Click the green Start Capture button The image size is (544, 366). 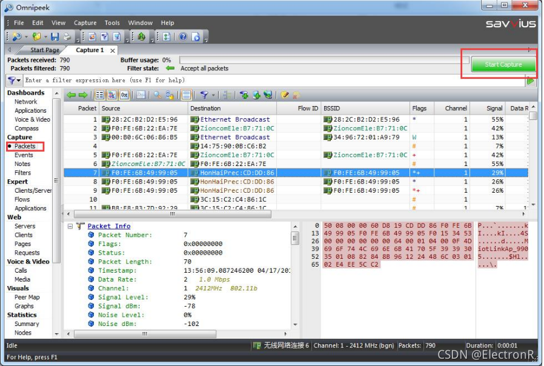pyautogui.click(x=503, y=64)
